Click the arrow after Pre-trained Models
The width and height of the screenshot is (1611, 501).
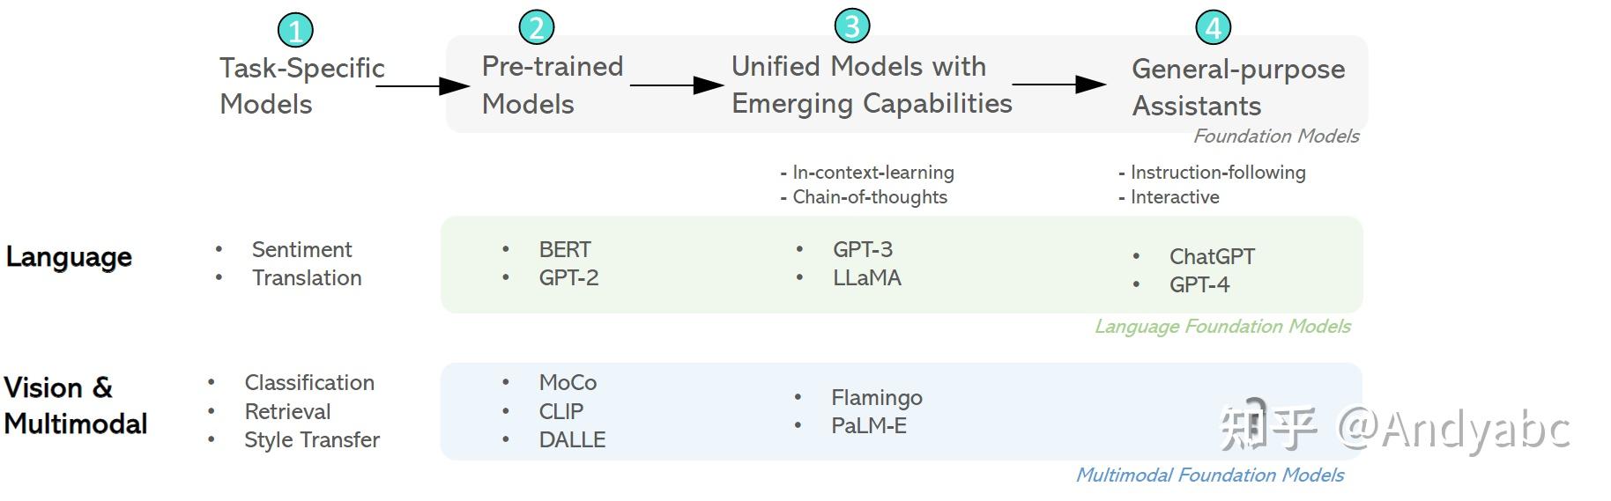click(677, 85)
